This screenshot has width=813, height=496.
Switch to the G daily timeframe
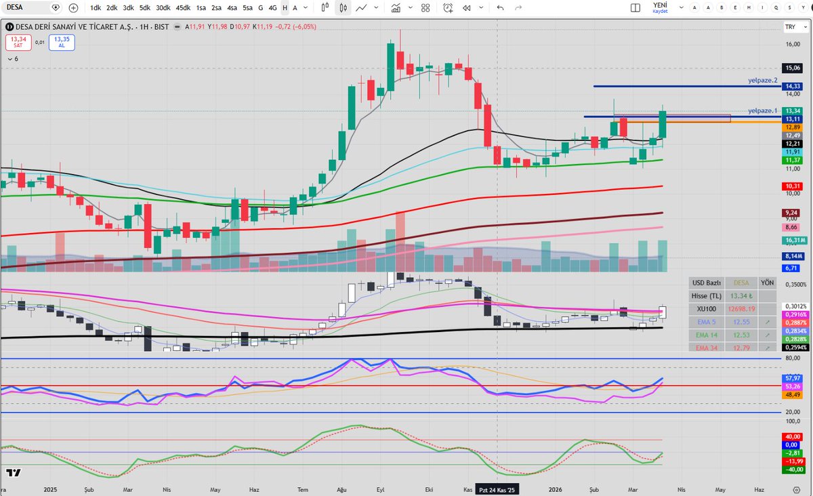(x=261, y=7)
